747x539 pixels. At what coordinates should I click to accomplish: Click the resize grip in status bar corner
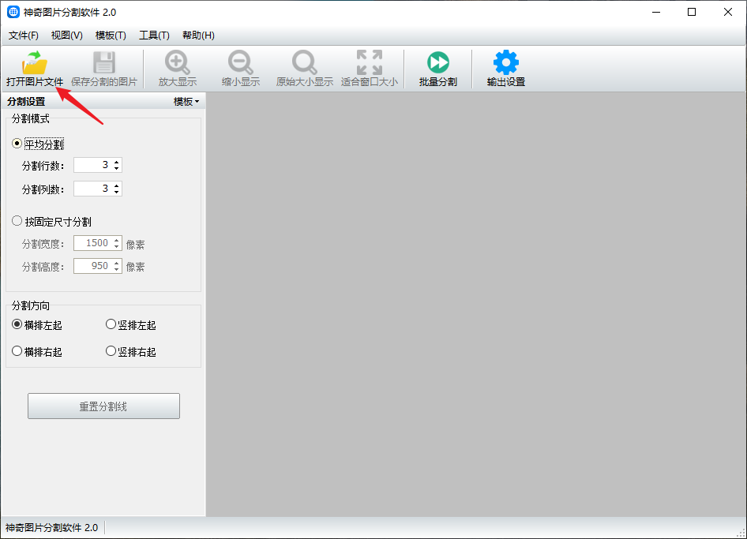click(741, 533)
